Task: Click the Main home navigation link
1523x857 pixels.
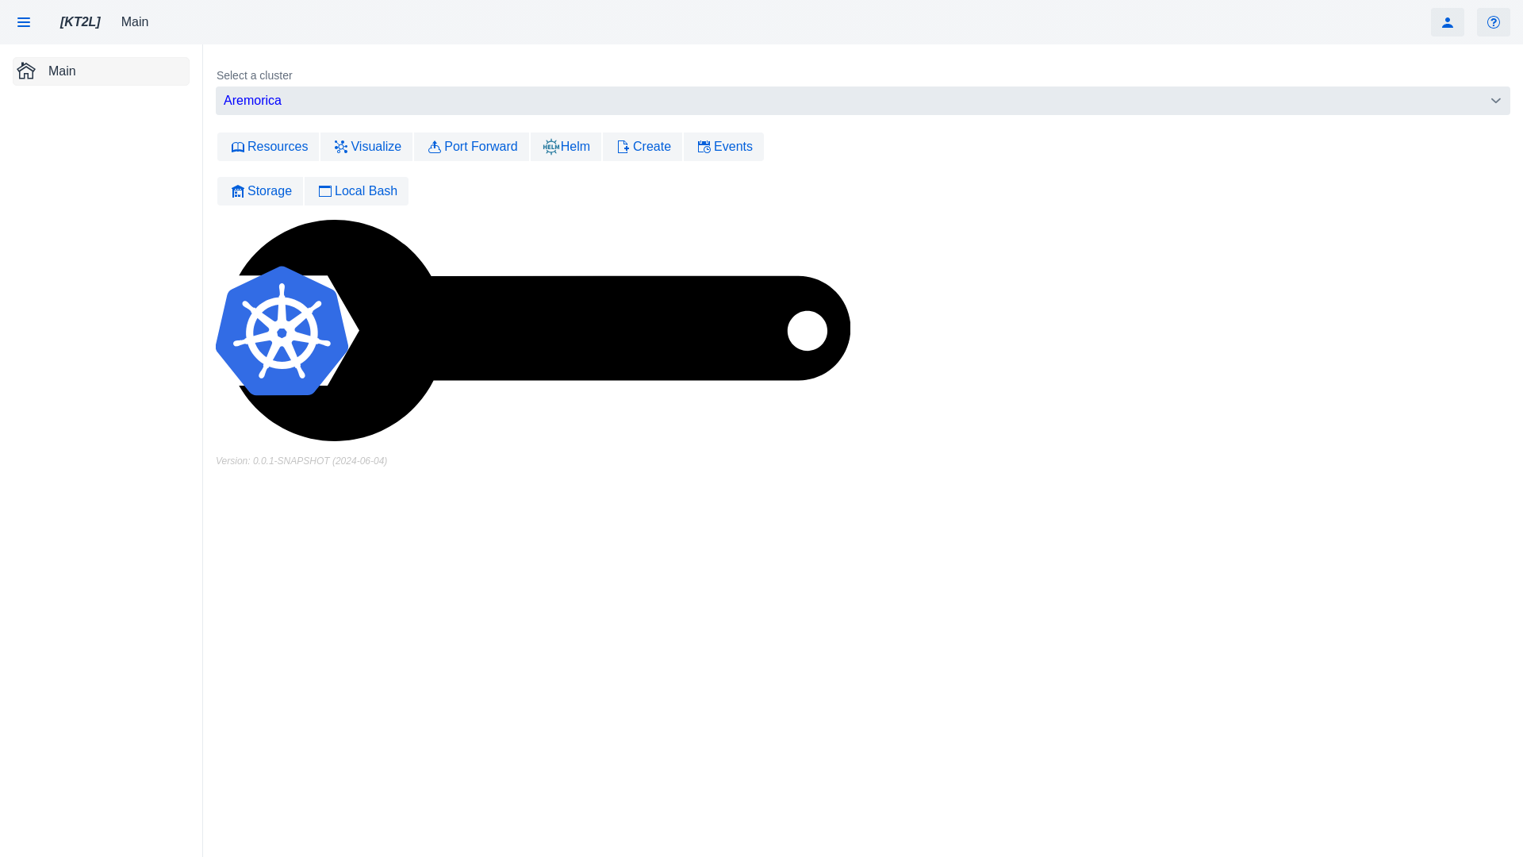Action: (101, 71)
